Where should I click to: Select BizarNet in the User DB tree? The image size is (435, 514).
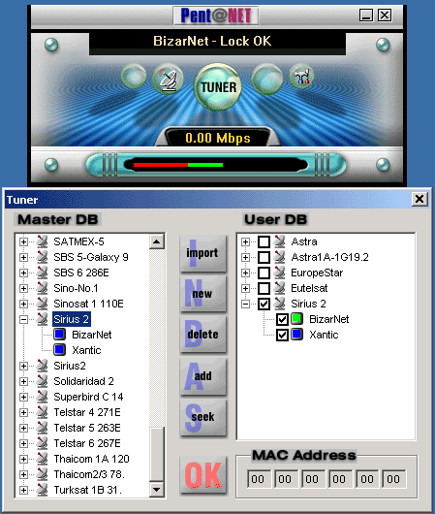pos(328,319)
